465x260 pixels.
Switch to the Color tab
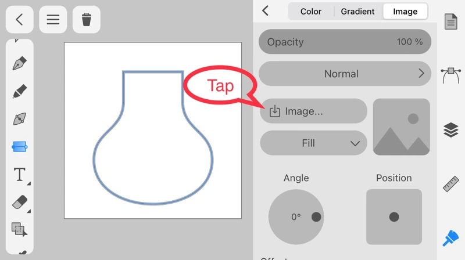click(x=311, y=11)
